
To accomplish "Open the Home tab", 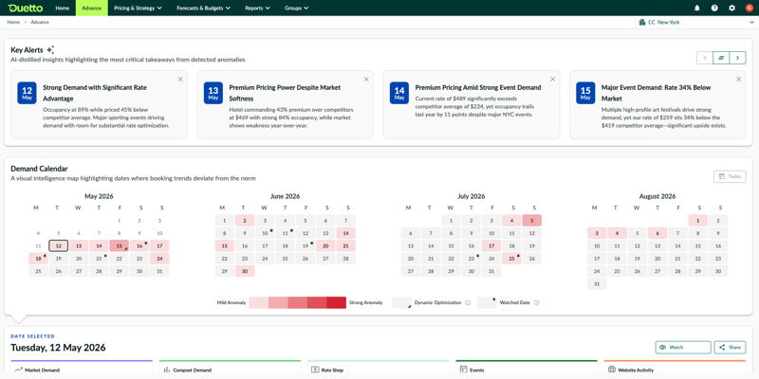I will (x=62, y=9).
